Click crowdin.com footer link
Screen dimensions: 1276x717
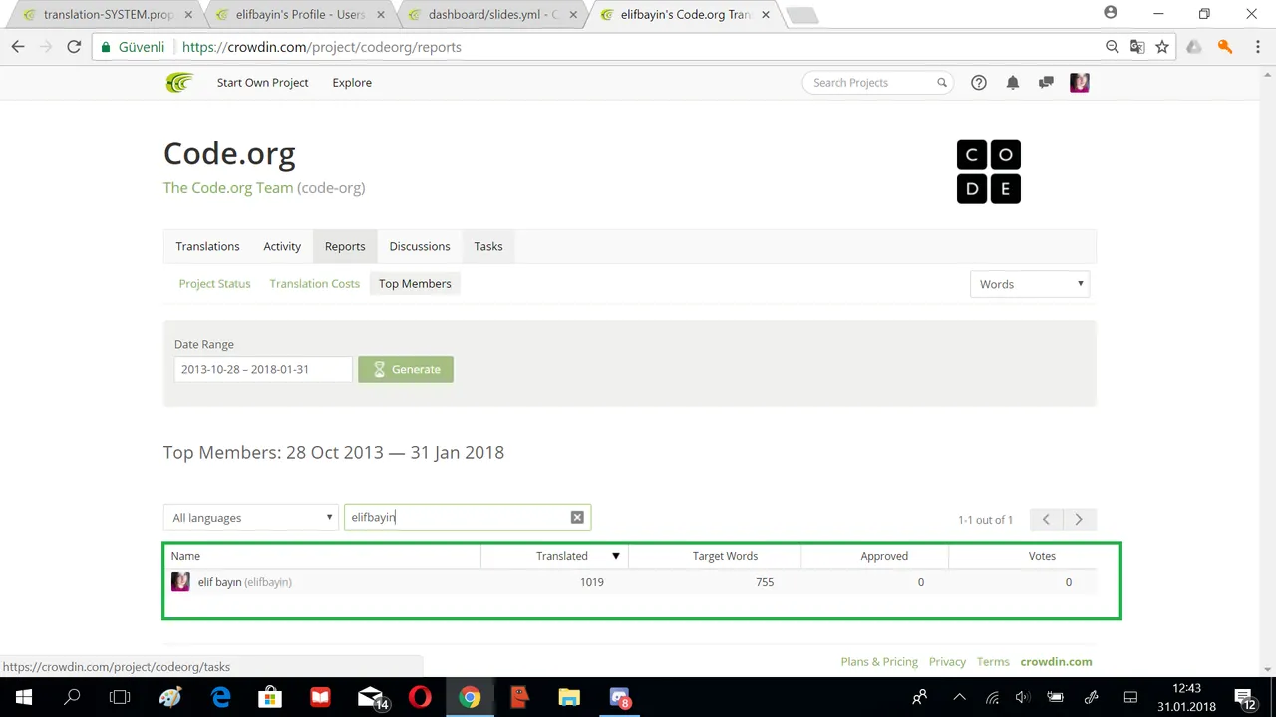(1056, 662)
